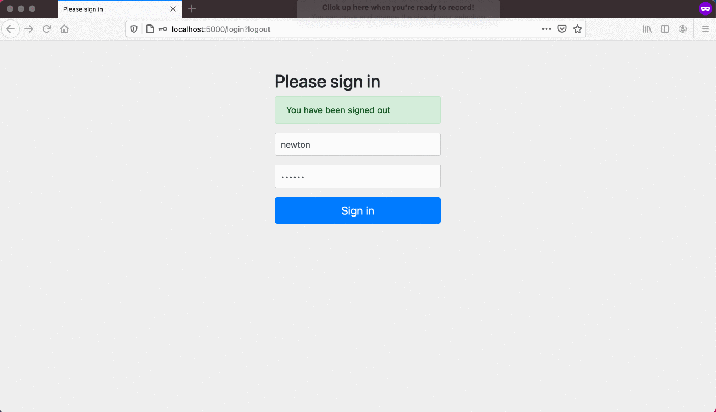
Task: Toggle the sidebar view icon
Action: pyautogui.click(x=665, y=29)
